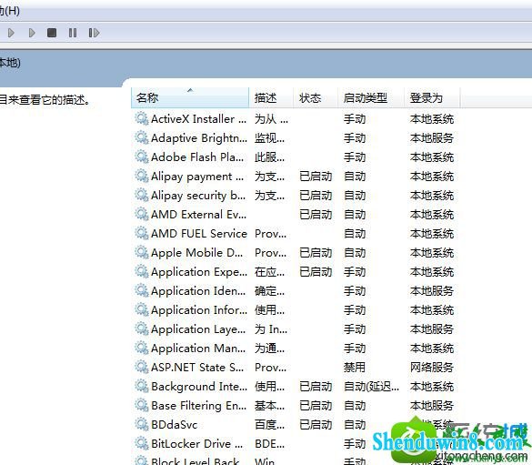The image size is (532, 465).
Task: Click gear icon beside ActiveX Installer
Action: tap(142, 119)
